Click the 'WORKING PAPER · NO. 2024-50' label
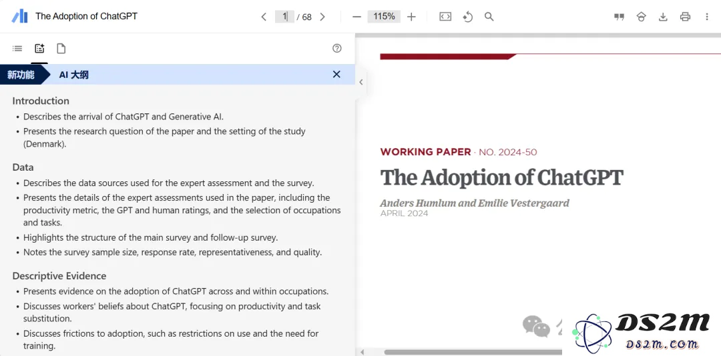This screenshot has width=721, height=356. (459, 152)
